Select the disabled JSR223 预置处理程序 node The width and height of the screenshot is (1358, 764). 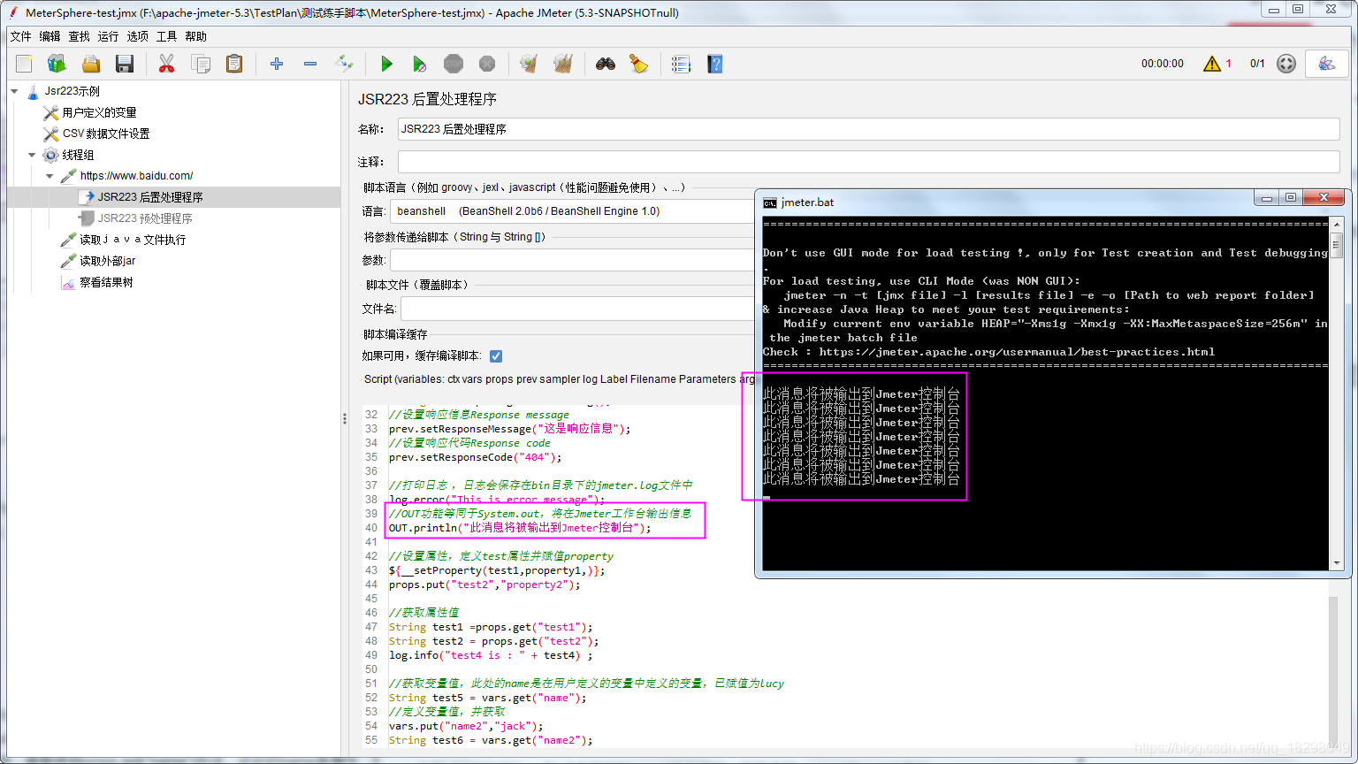click(147, 218)
